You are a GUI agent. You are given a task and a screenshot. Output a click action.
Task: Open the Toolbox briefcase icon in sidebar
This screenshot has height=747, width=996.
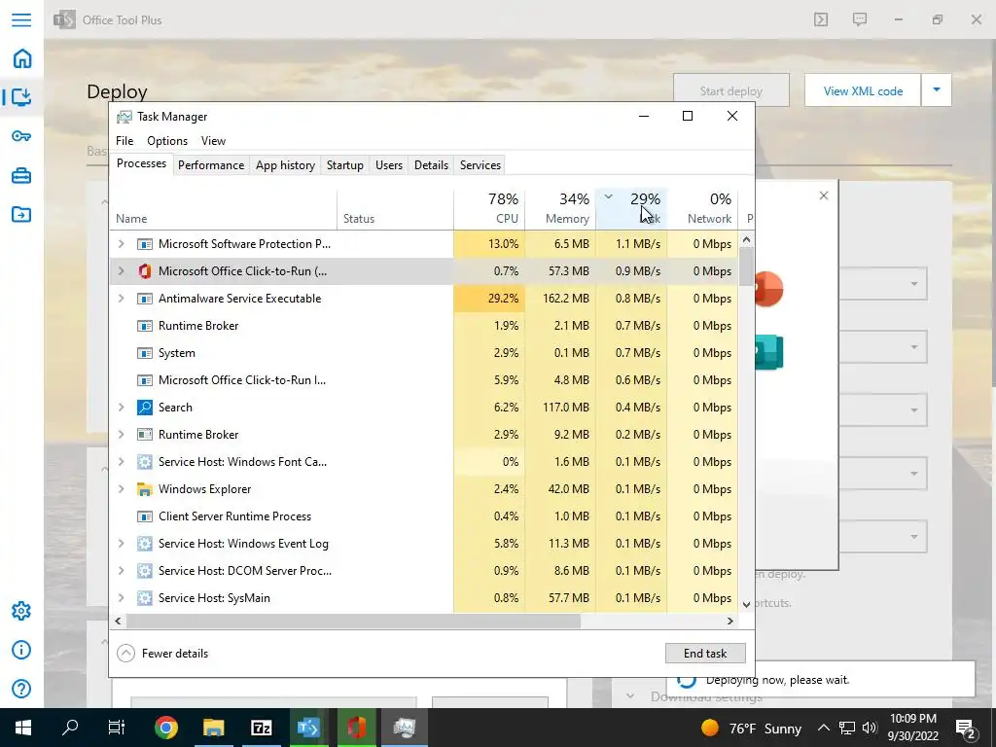click(x=21, y=175)
